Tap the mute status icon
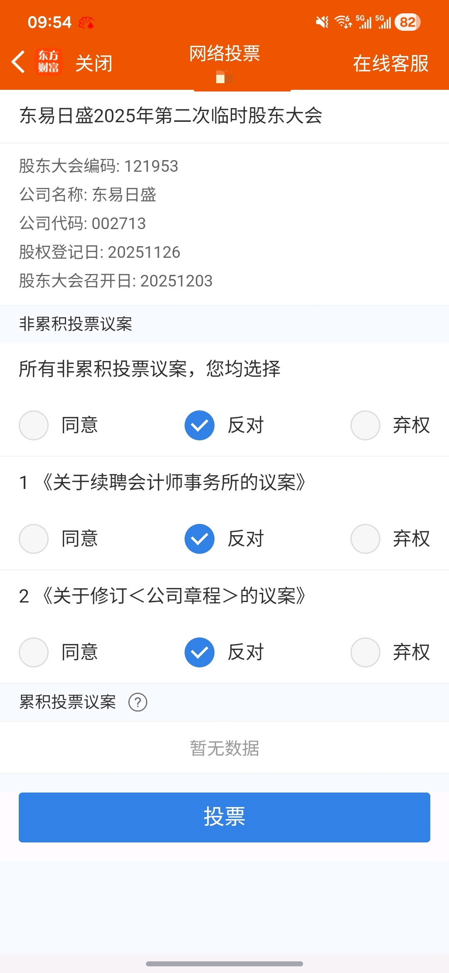The image size is (449, 973). pos(322,22)
